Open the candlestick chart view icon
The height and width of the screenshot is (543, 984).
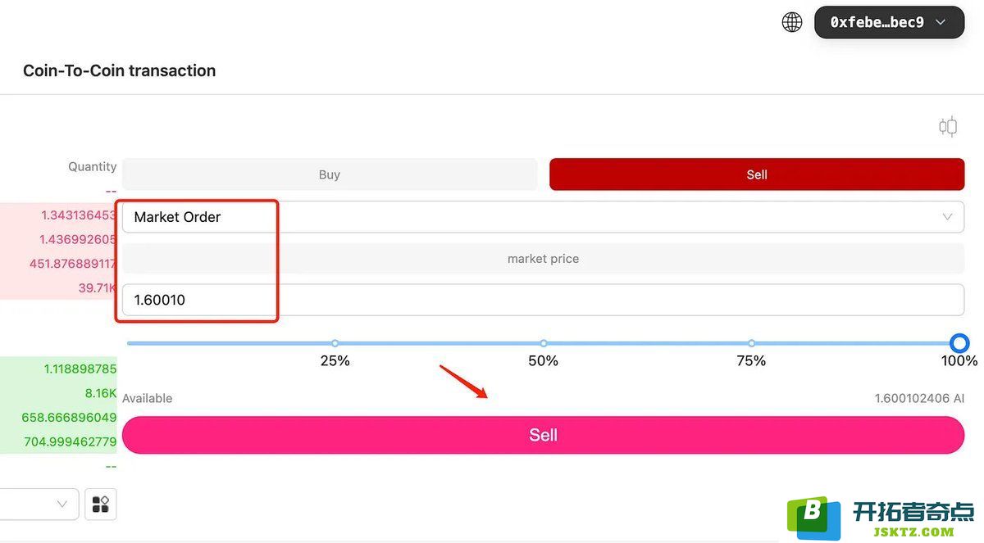pos(948,126)
